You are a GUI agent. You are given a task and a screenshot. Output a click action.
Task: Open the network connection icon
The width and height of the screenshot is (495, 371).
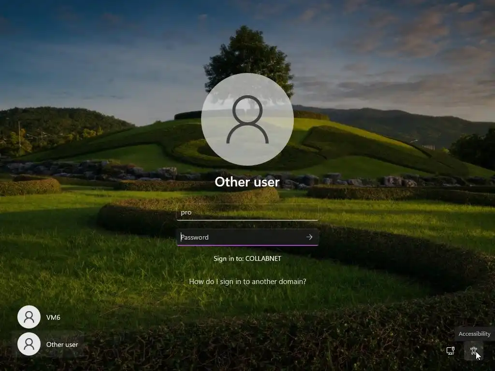point(451,351)
